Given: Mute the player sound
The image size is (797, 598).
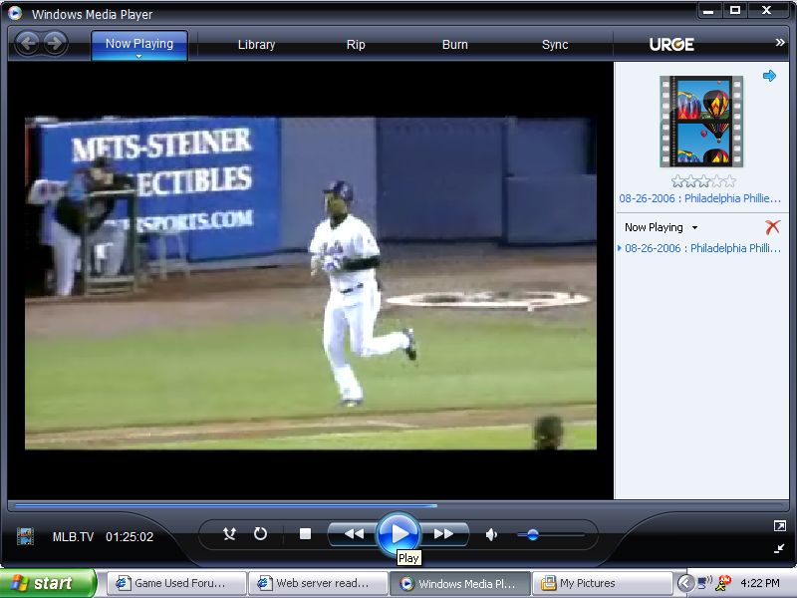Looking at the screenshot, I should pos(491,534).
